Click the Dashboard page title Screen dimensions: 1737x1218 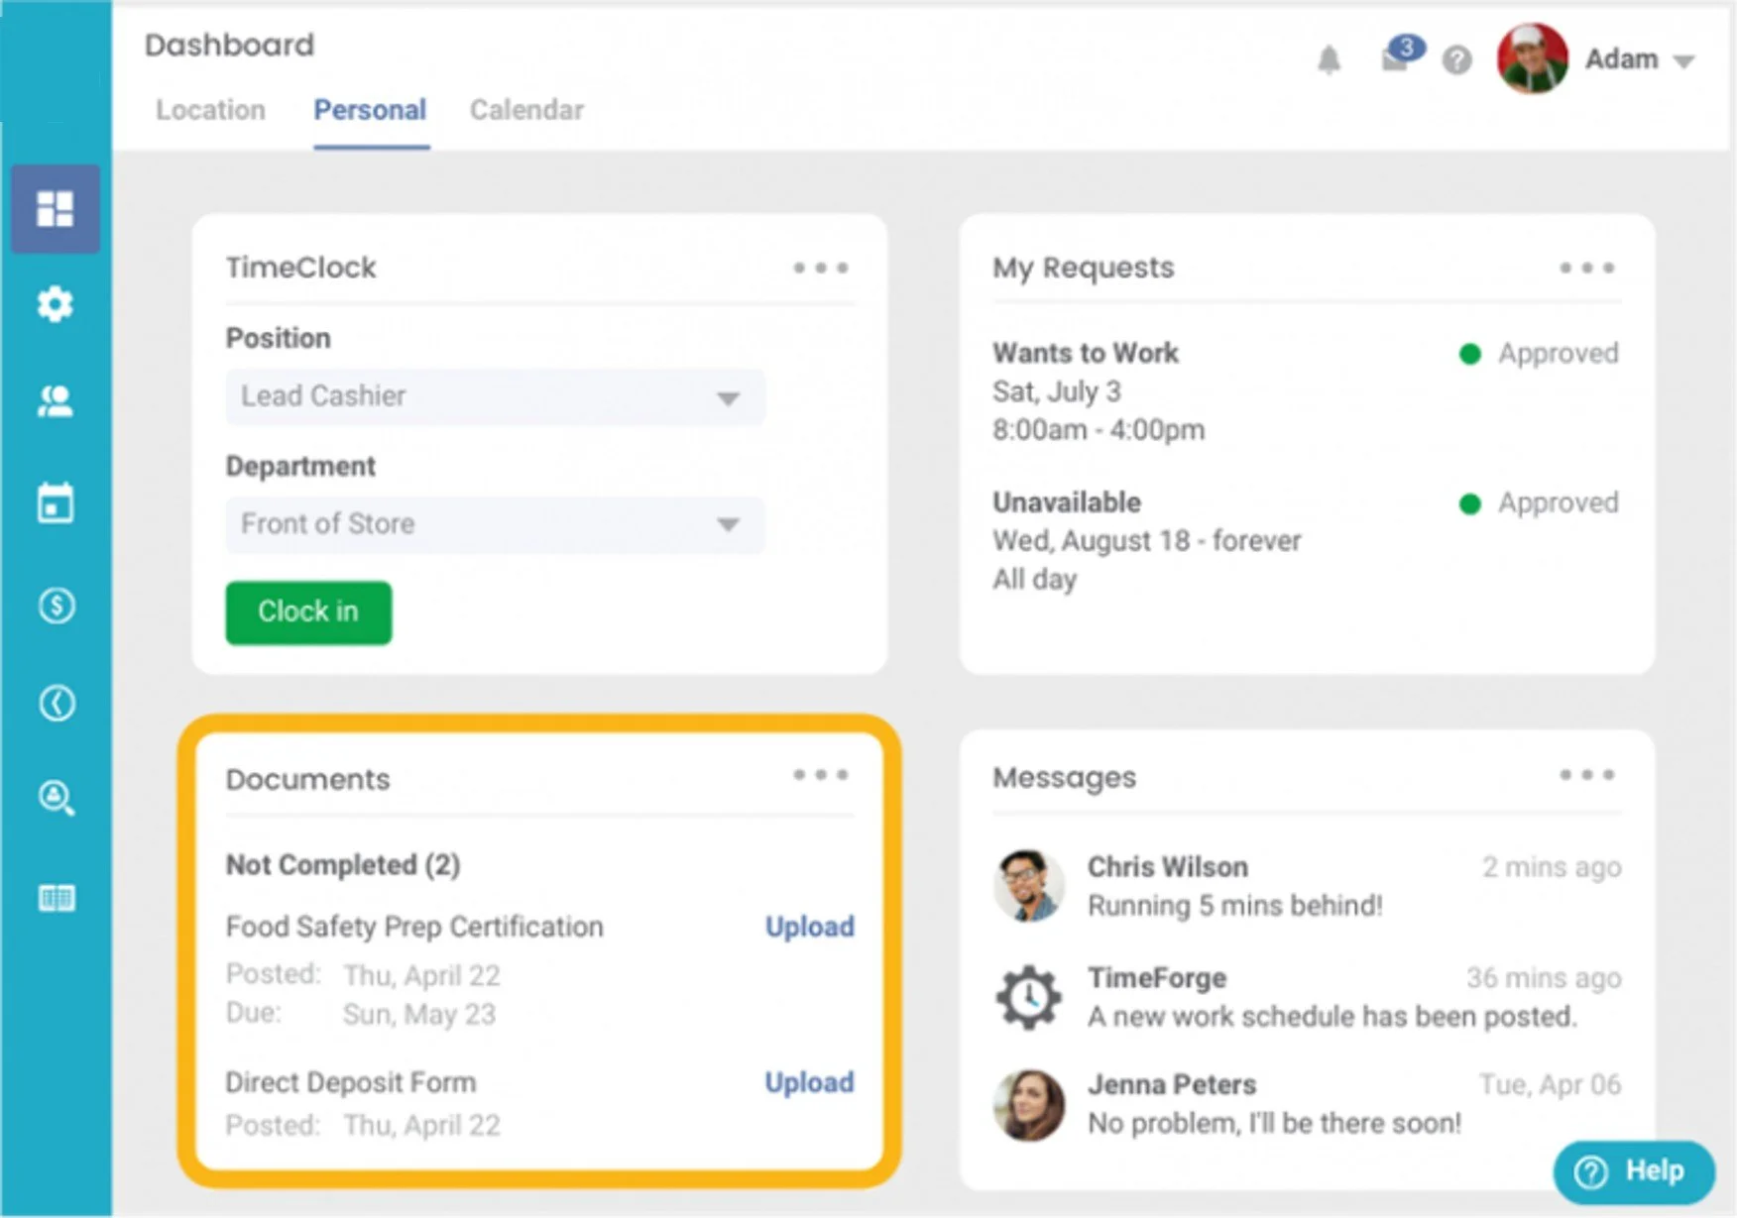(229, 46)
